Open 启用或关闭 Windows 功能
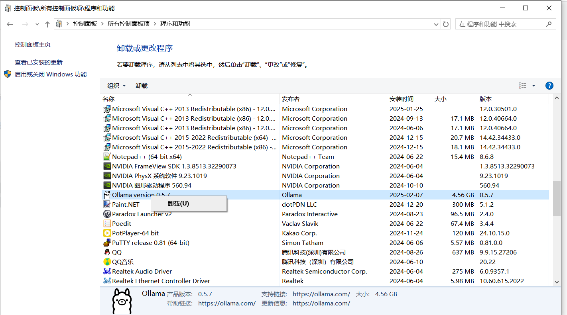 (51, 74)
